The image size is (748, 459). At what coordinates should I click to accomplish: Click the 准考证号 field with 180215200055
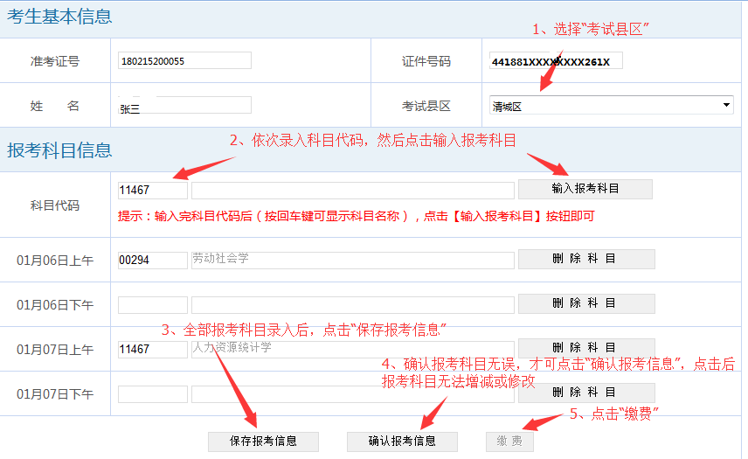pos(184,60)
